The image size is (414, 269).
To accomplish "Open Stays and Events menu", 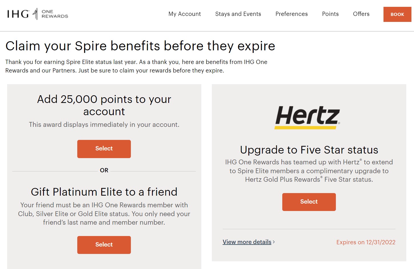I will (x=238, y=14).
